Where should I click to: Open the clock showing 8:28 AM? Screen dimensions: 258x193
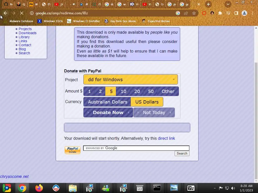point(246,188)
